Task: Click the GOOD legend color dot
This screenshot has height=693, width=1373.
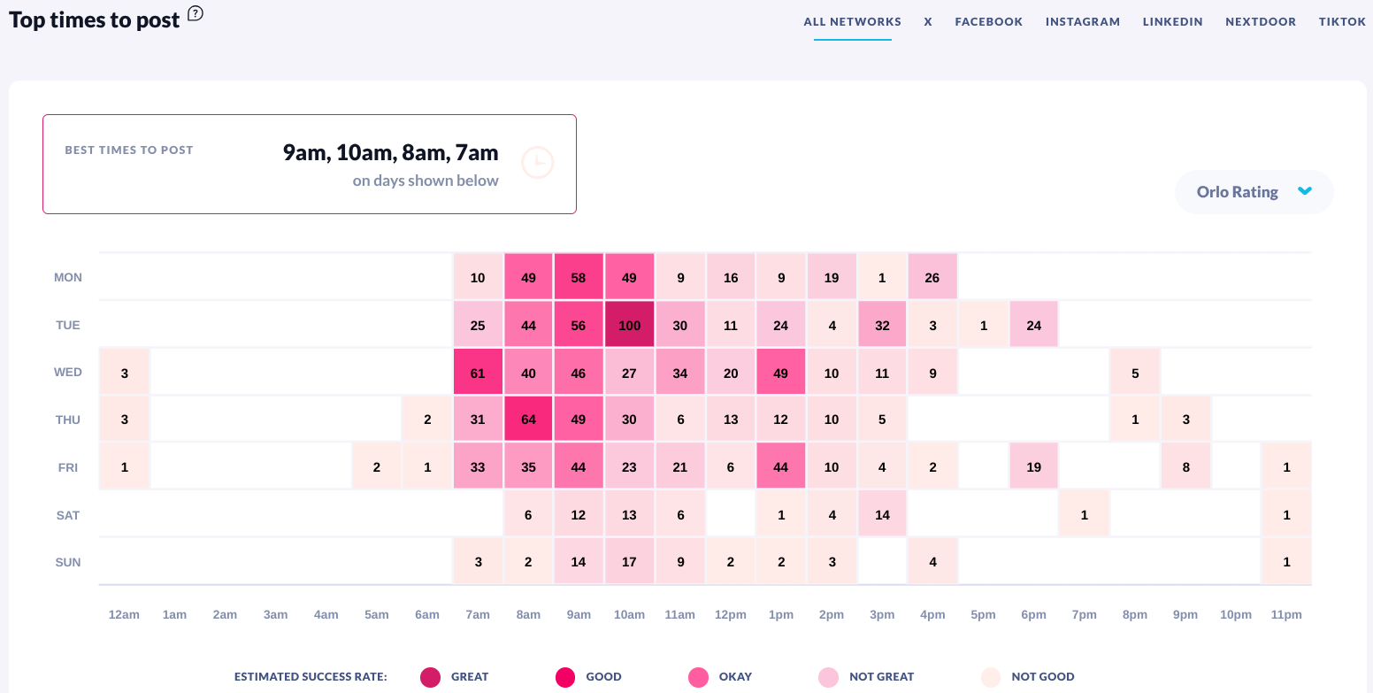Action: point(565,677)
